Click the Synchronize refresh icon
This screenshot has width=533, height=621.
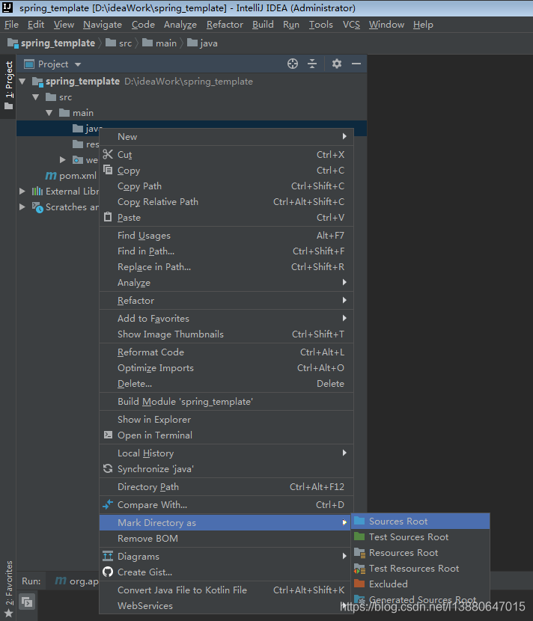pos(108,468)
